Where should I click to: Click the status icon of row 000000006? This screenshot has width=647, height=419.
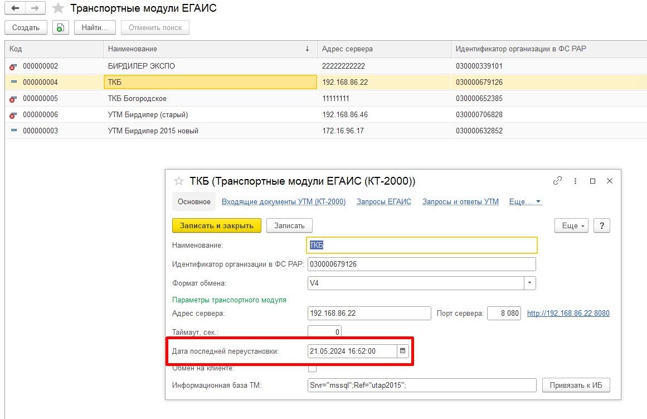pyautogui.click(x=13, y=115)
